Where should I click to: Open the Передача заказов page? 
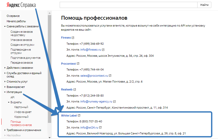click(x=22, y=63)
